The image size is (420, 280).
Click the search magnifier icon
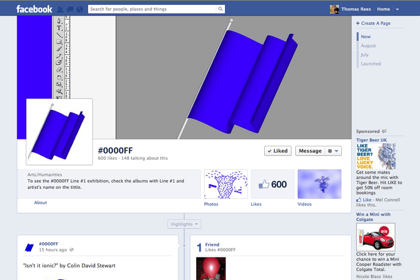(218, 9)
